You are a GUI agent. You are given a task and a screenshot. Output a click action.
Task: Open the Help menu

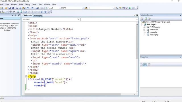pyautogui.click(x=54, y=5)
